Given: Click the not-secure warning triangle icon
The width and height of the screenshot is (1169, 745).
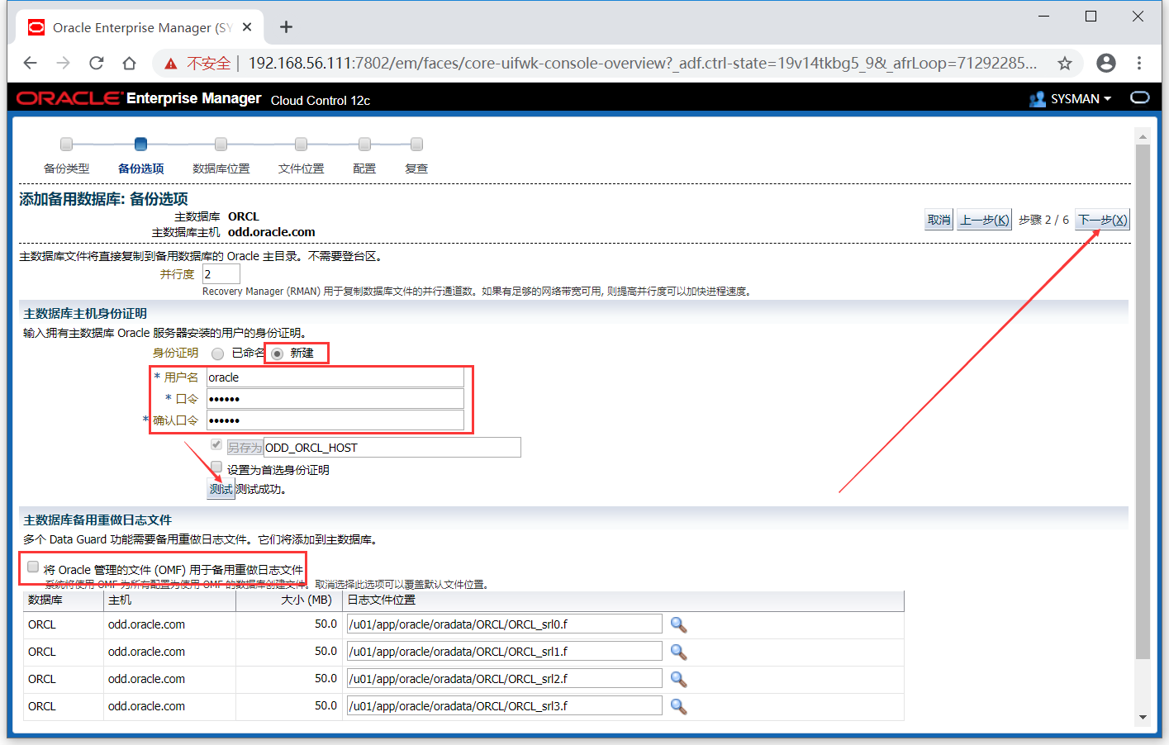Looking at the screenshot, I should (x=171, y=64).
